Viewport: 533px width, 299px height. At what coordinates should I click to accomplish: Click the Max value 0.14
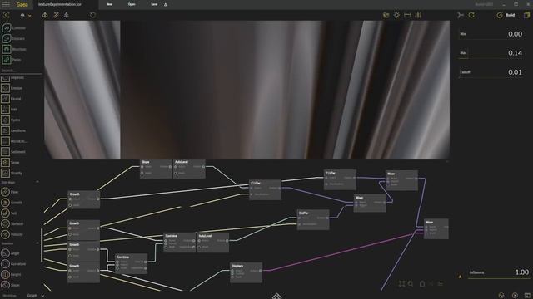[515, 53]
